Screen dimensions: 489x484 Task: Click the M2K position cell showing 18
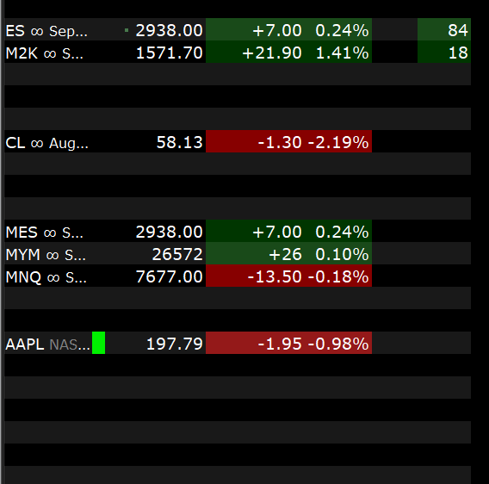coord(444,52)
